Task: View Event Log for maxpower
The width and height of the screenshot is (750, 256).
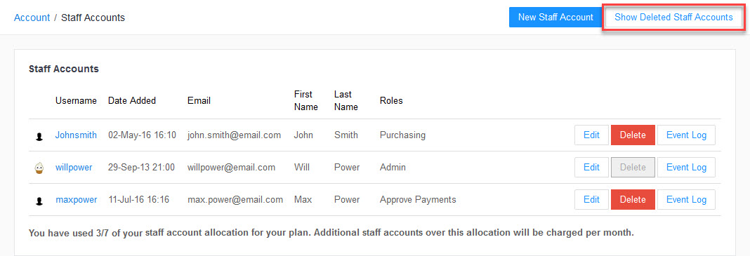Action: 686,199
